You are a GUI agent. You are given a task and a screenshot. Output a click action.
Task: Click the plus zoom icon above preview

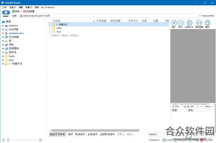(x=174, y=23)
